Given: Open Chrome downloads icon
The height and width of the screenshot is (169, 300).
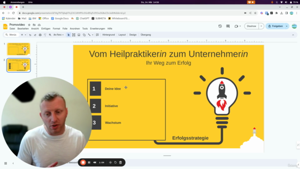Looking at the screenshot, I should 281,13.
